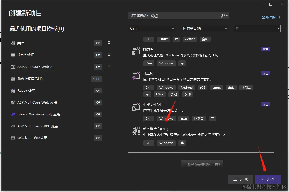Open the 所有平台 platform dropdown
Viewport: 289px width, 192px height.
pos(205,28)
